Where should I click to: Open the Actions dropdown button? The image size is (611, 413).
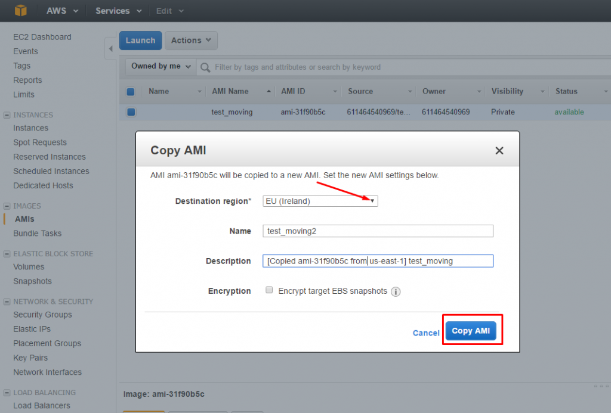click(191, 41)
